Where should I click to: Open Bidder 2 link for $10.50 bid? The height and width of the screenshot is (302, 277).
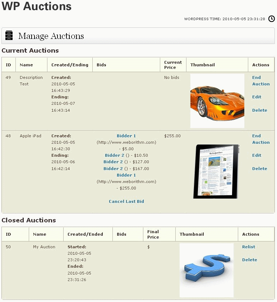[114, 155]
